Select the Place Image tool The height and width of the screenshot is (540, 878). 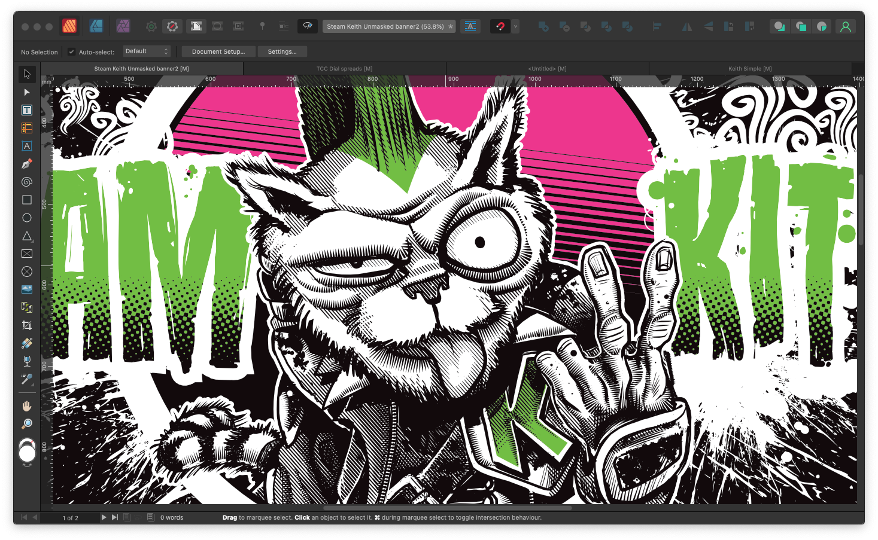click(x=27, y=289)
